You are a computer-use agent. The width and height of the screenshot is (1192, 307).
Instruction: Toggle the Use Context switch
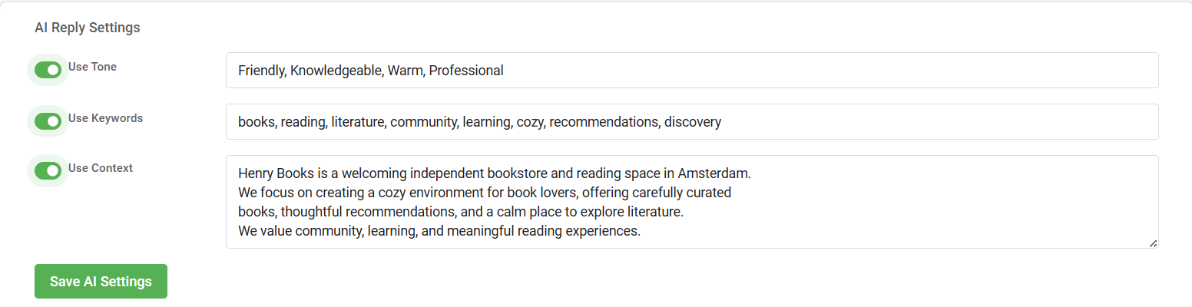pyautogui.click(x=48, y=171)
